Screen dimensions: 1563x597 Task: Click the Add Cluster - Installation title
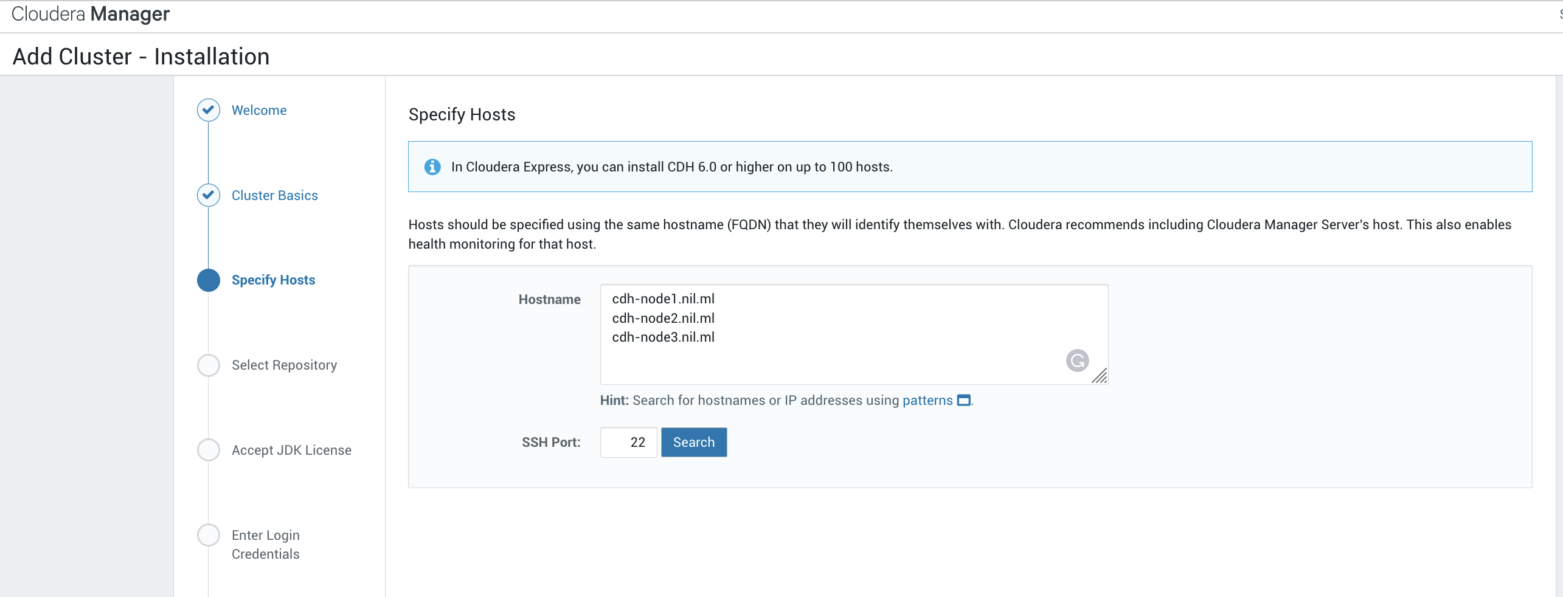pyautogui.click(x=141, y=57)
